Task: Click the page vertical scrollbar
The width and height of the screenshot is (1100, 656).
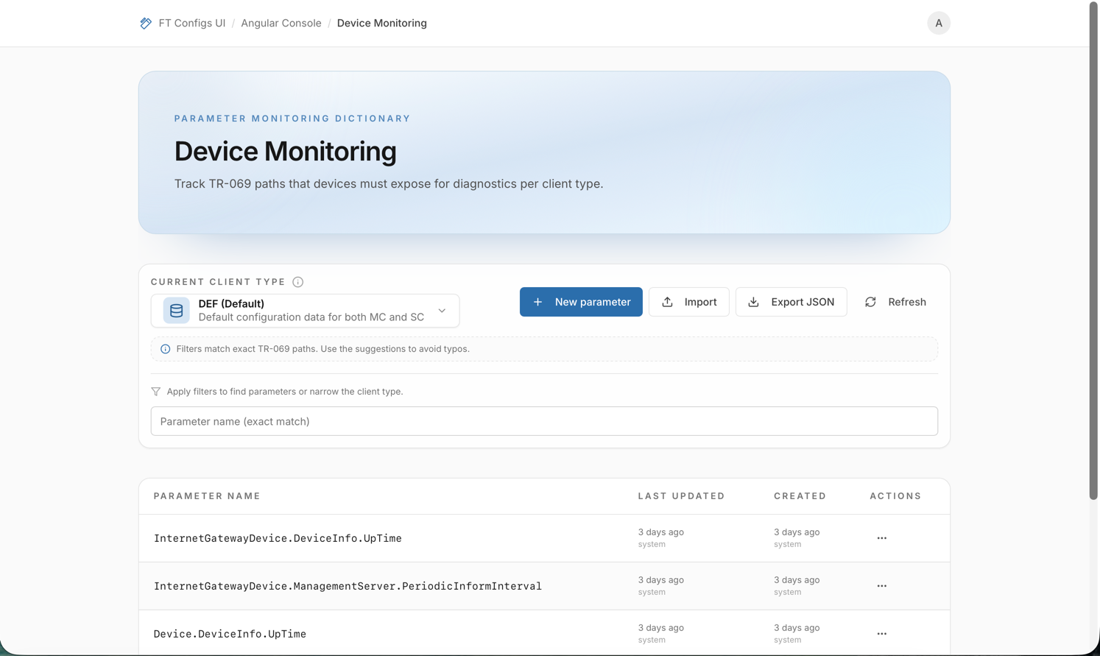Action: click(x=1094, y=250)
